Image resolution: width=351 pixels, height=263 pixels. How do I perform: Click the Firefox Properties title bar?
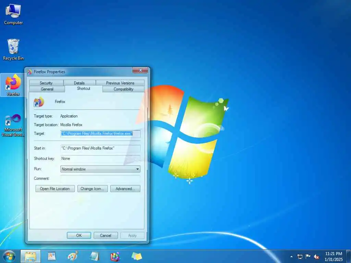(x=80, y=72)
